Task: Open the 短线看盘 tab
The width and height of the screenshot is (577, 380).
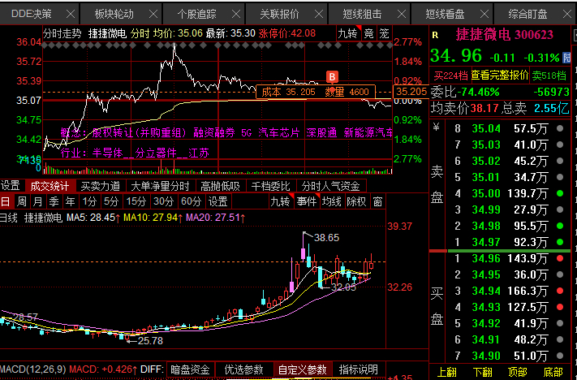Action: (446, 15)
